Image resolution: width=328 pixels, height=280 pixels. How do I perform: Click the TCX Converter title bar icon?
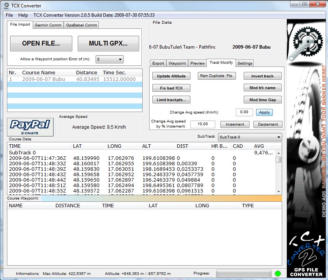[6, 6]
